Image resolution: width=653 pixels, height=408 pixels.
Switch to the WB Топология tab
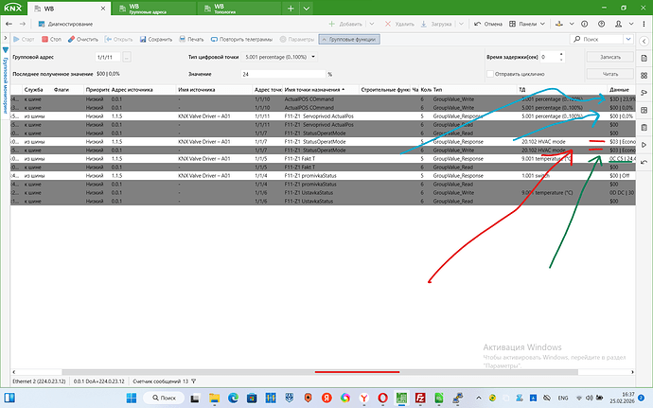[x=238, y=9]
